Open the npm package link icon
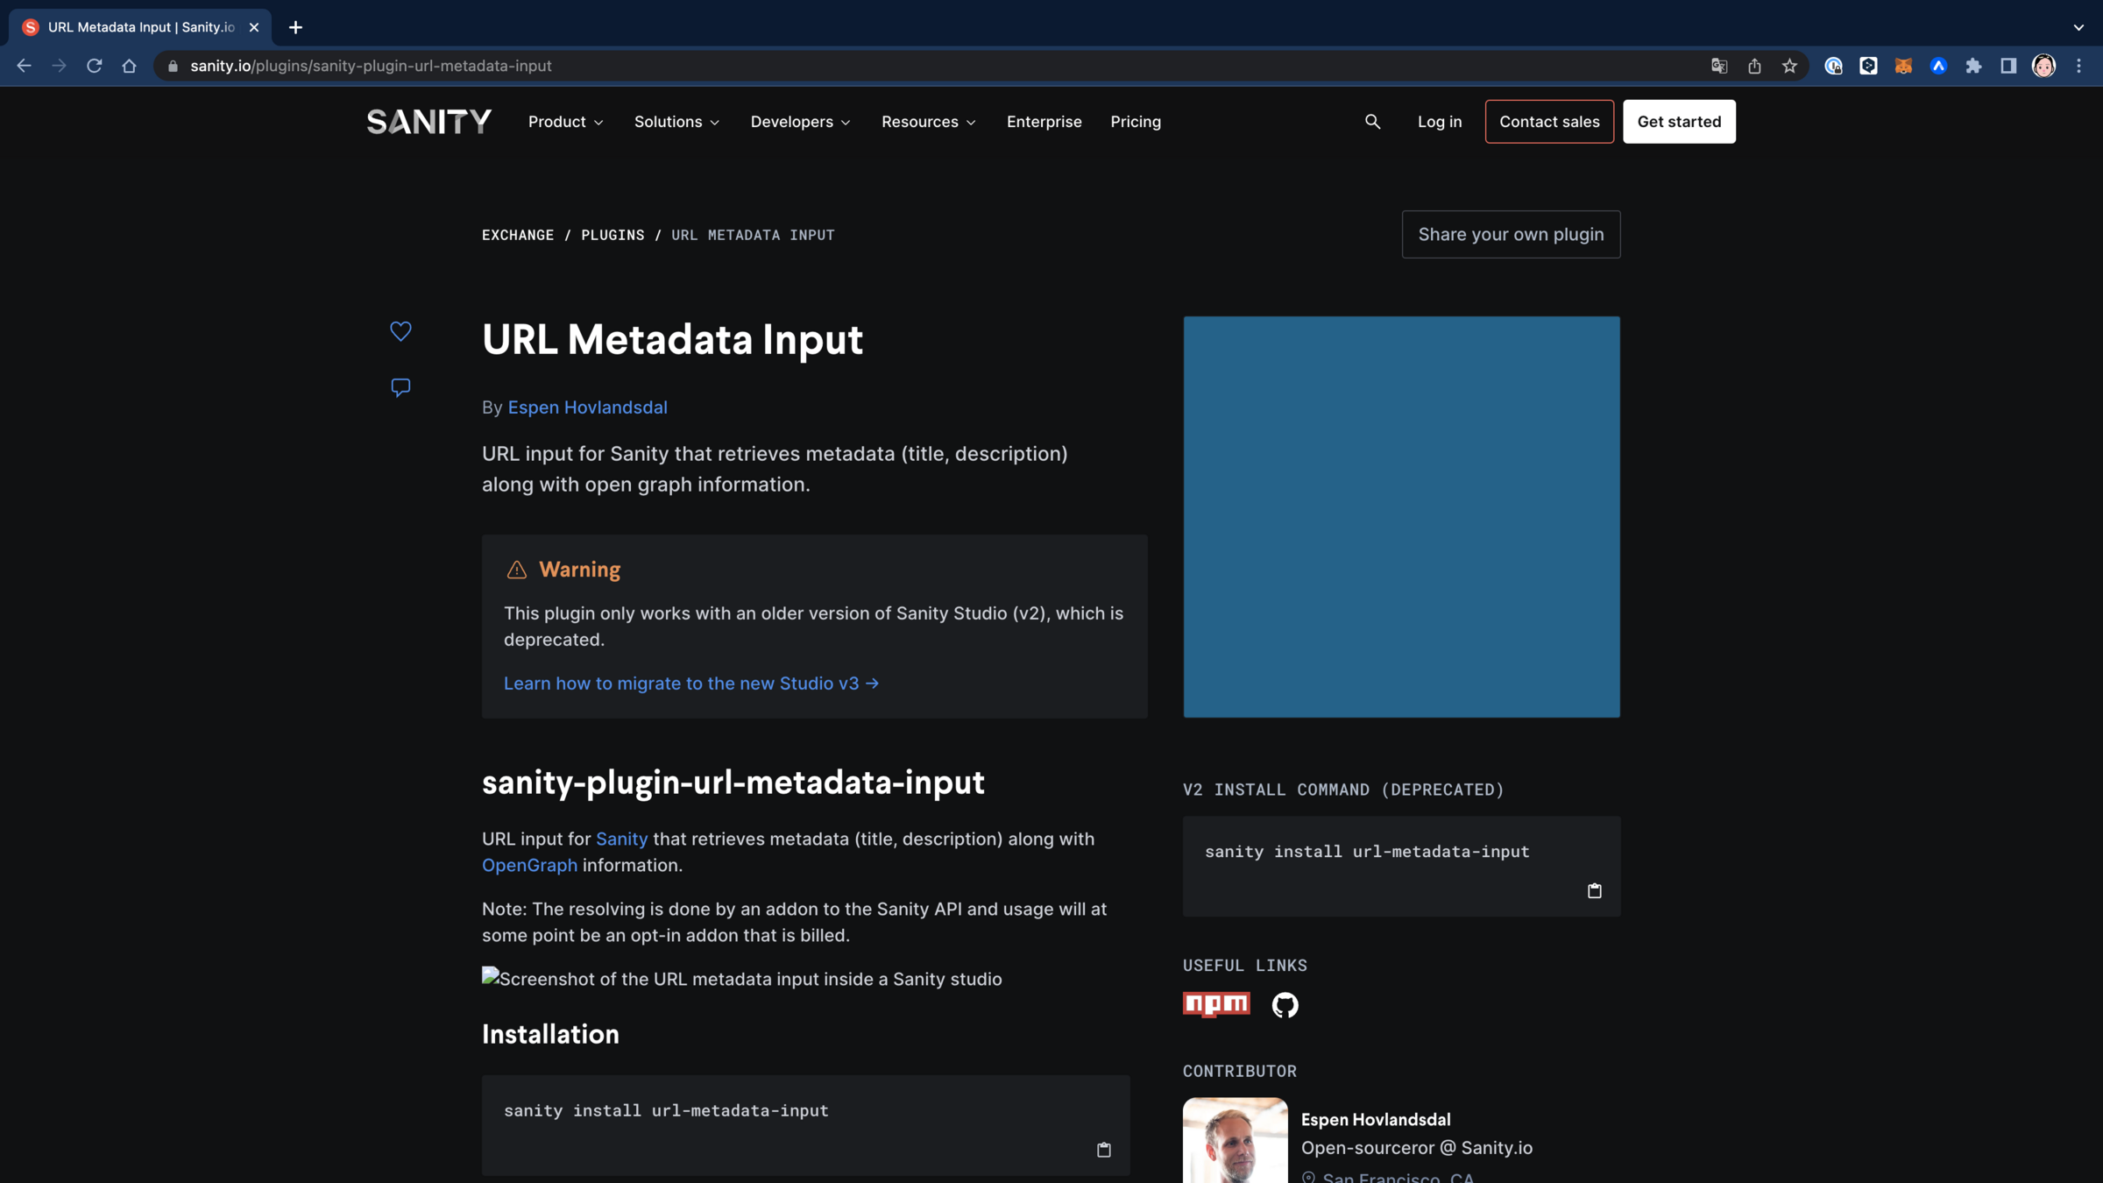The width and height of the screenshot is (2103, 1183). pyautogui.click(x=1216, y=1003)
